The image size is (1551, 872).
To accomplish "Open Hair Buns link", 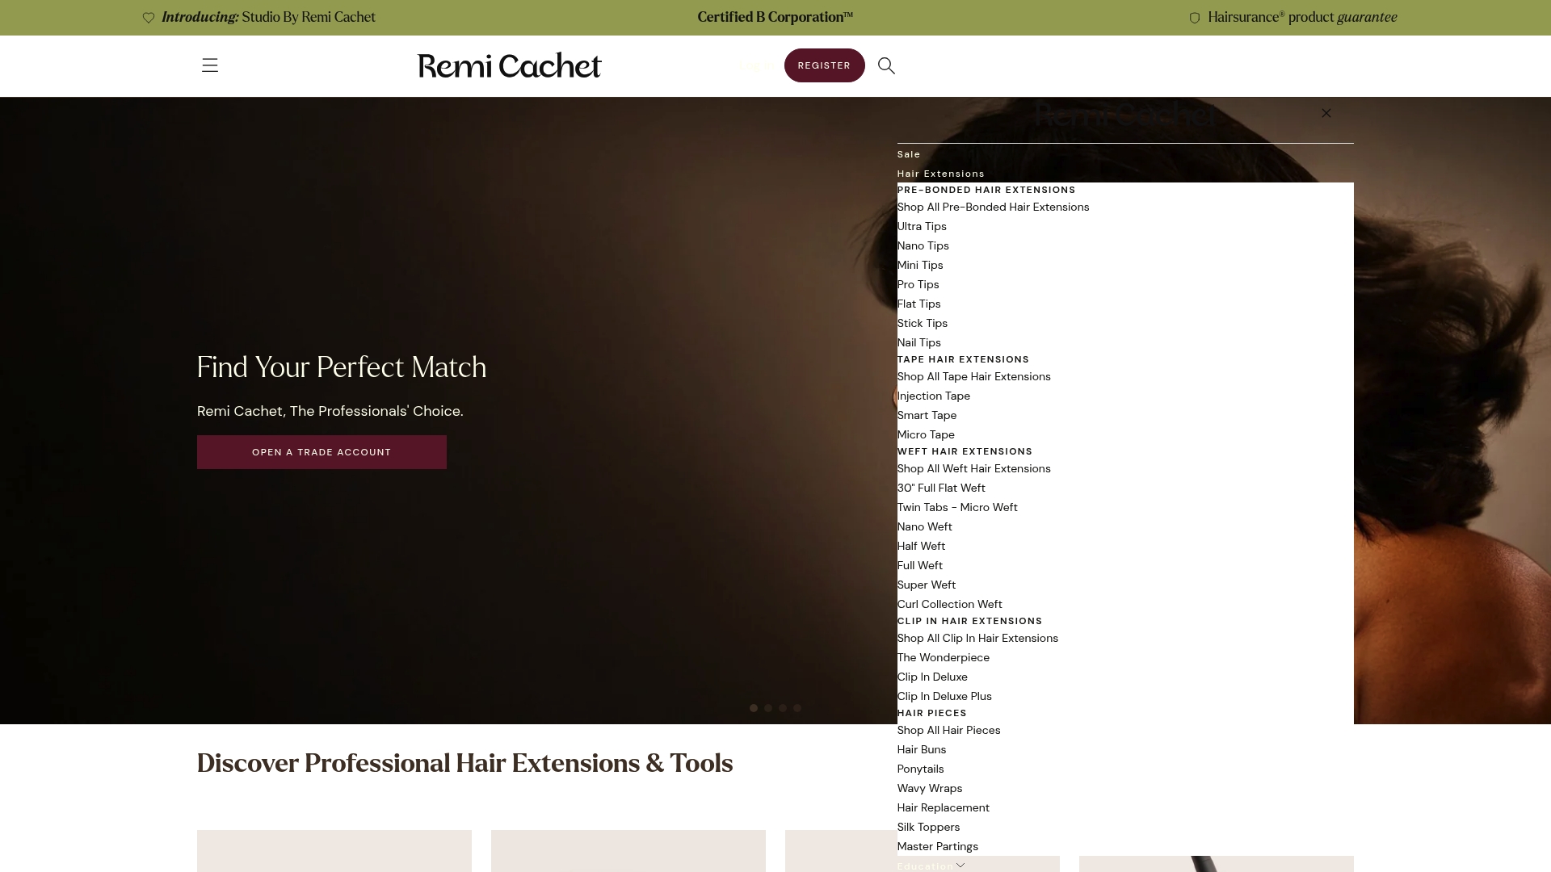I will click(922, 749).
